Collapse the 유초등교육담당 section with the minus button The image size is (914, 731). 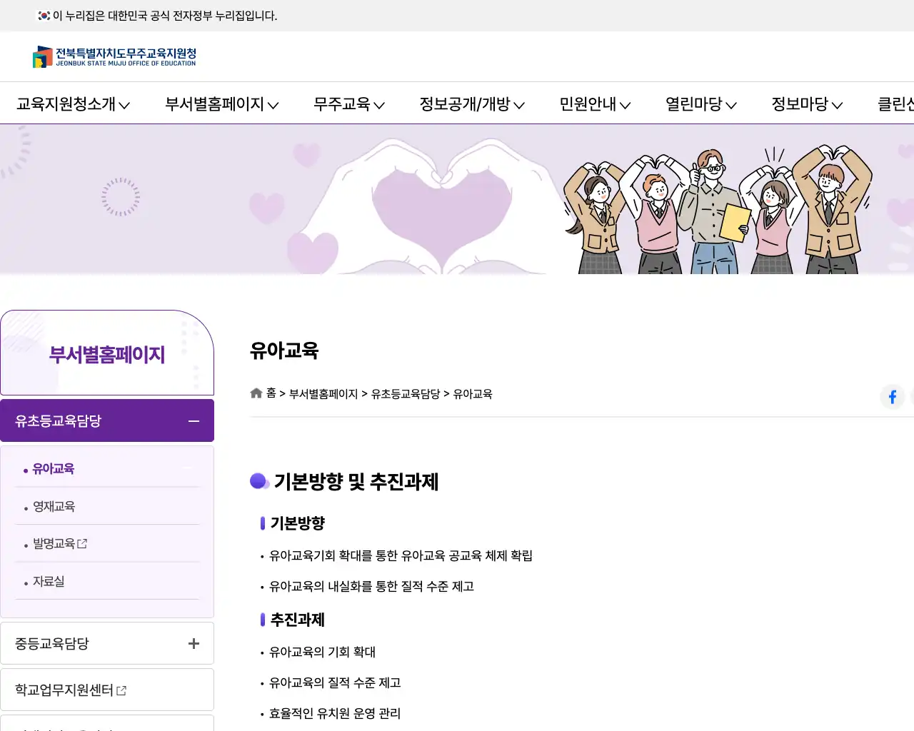pos(193,421)
